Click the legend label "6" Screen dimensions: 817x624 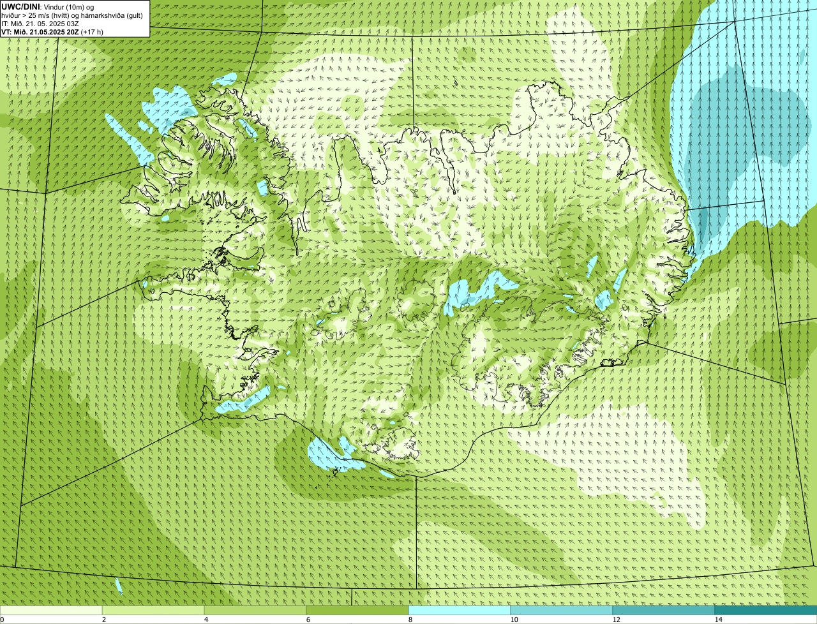308,620
